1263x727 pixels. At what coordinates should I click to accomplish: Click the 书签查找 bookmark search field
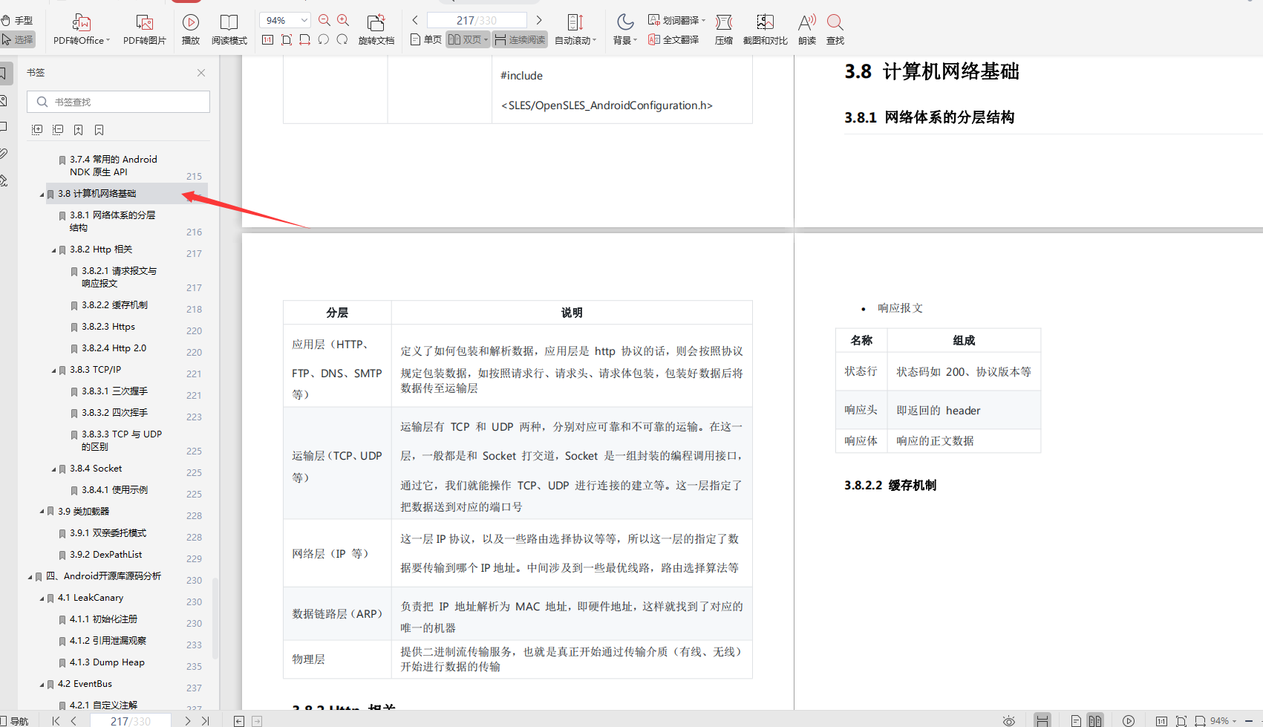pyautogui.click(x=118, y=102)
